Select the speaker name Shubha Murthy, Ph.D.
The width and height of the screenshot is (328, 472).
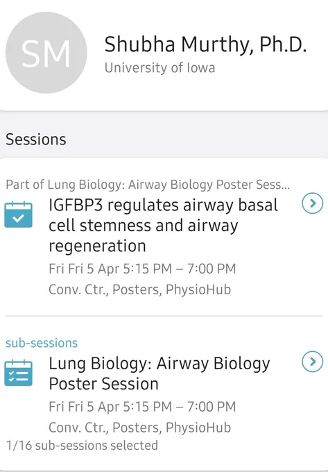(206, 44)
